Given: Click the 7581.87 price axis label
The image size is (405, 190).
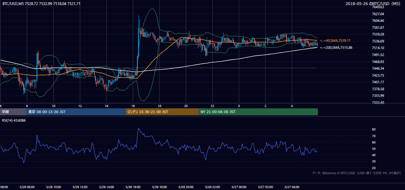Looking at the screenshot, I should pos(378,28).
